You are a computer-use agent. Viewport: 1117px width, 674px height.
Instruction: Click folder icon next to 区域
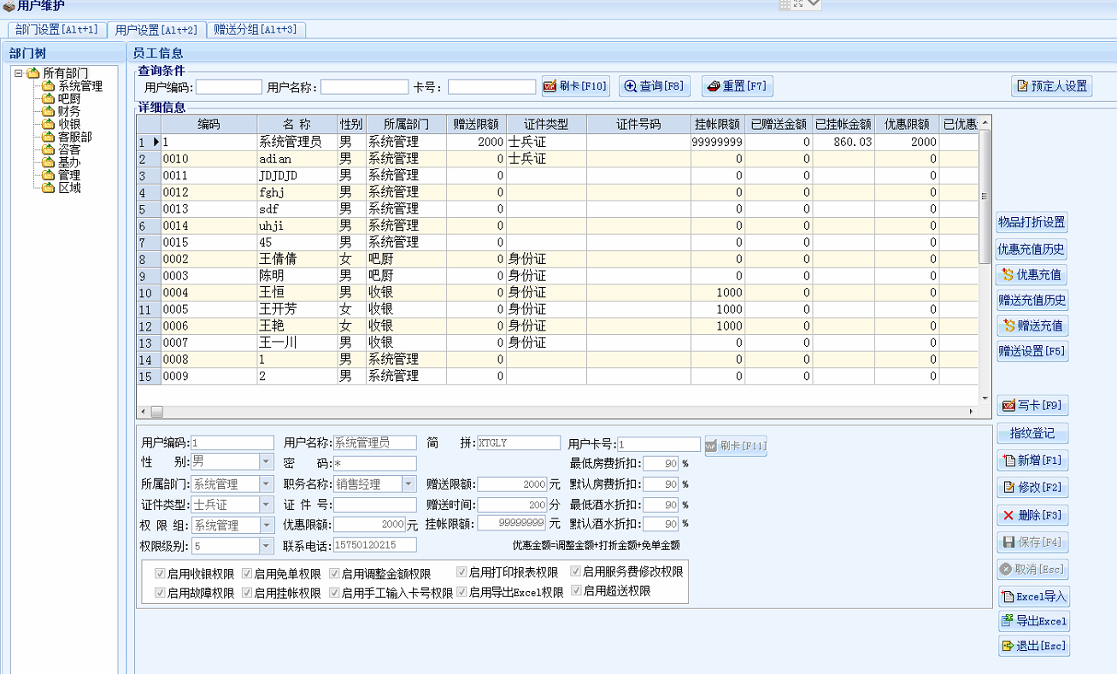48,188
